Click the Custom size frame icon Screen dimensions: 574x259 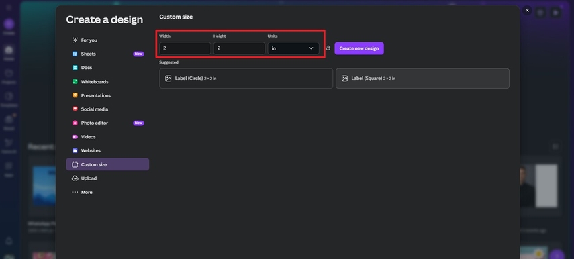click(x=75, y=164)
